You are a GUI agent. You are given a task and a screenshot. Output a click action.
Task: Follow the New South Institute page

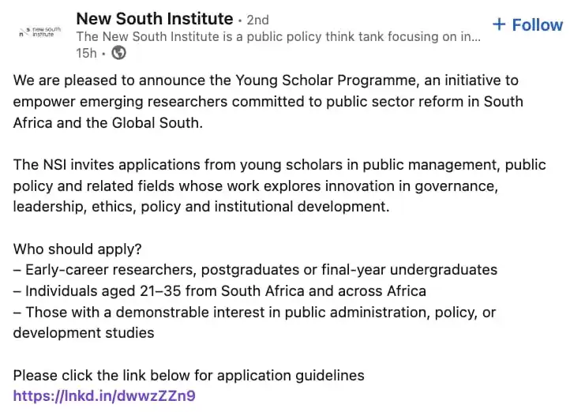[x=527, y=24]
